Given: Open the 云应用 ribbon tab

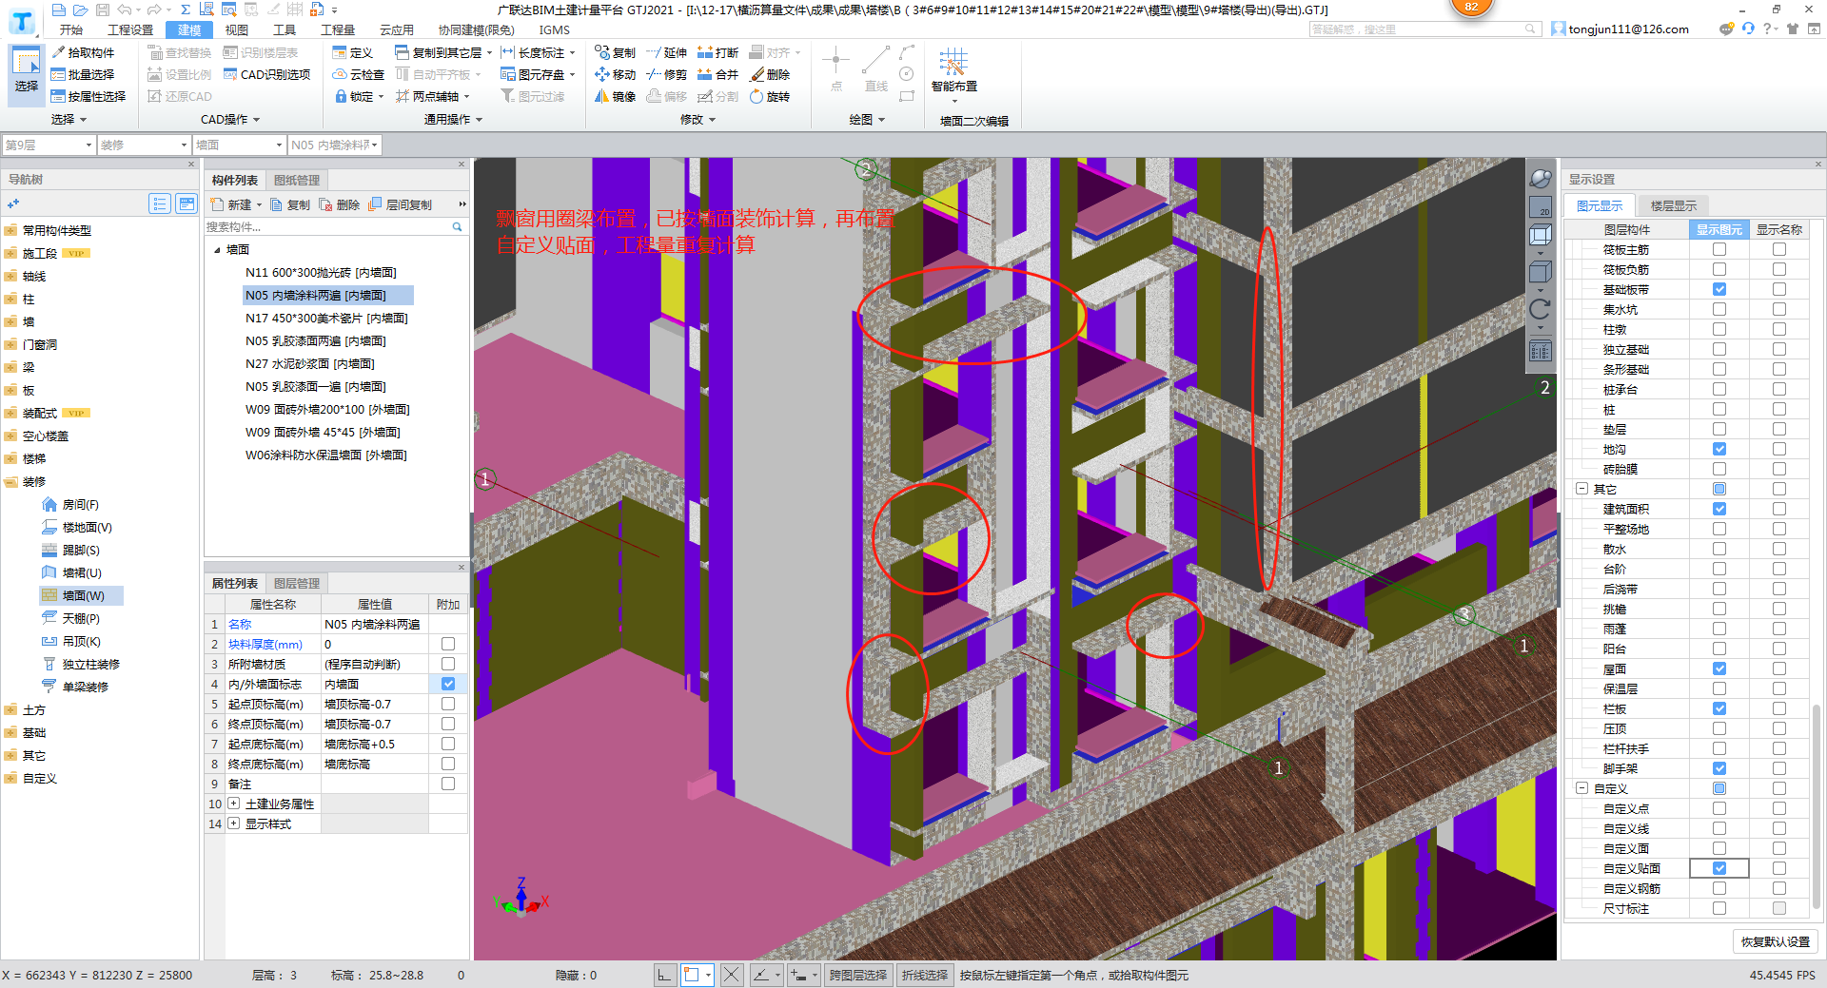Looking at the screenshot, I should [397, 29].
